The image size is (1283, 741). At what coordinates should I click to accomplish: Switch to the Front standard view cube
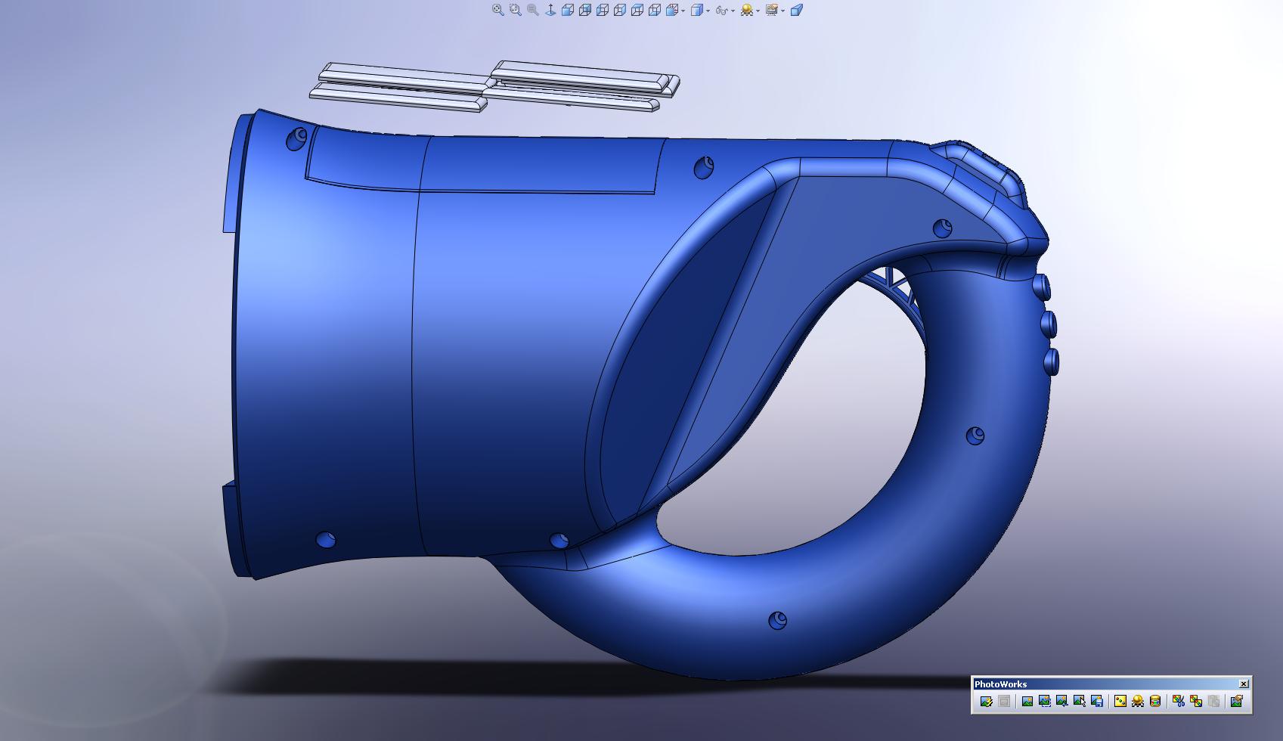point(568,10)
